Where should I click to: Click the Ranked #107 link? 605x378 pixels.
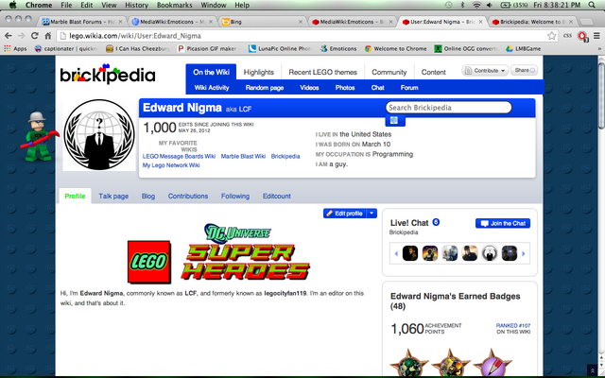point(513,325)
